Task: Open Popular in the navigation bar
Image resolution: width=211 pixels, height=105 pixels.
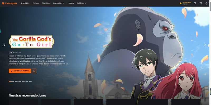Action: tap(36, 3)
